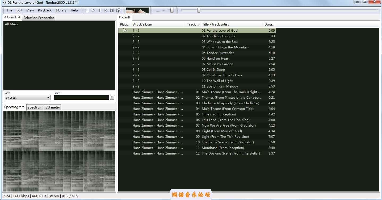
Task: Select the Default playlist tab
Action: (x=124, y=17)
